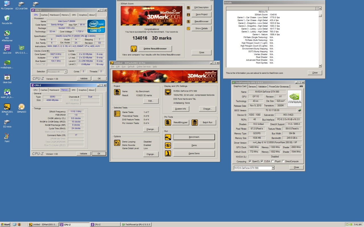Switch to the Sensors tab in GPU-Z
This screenshot has height=227, width=364.
tap(252, 87)
